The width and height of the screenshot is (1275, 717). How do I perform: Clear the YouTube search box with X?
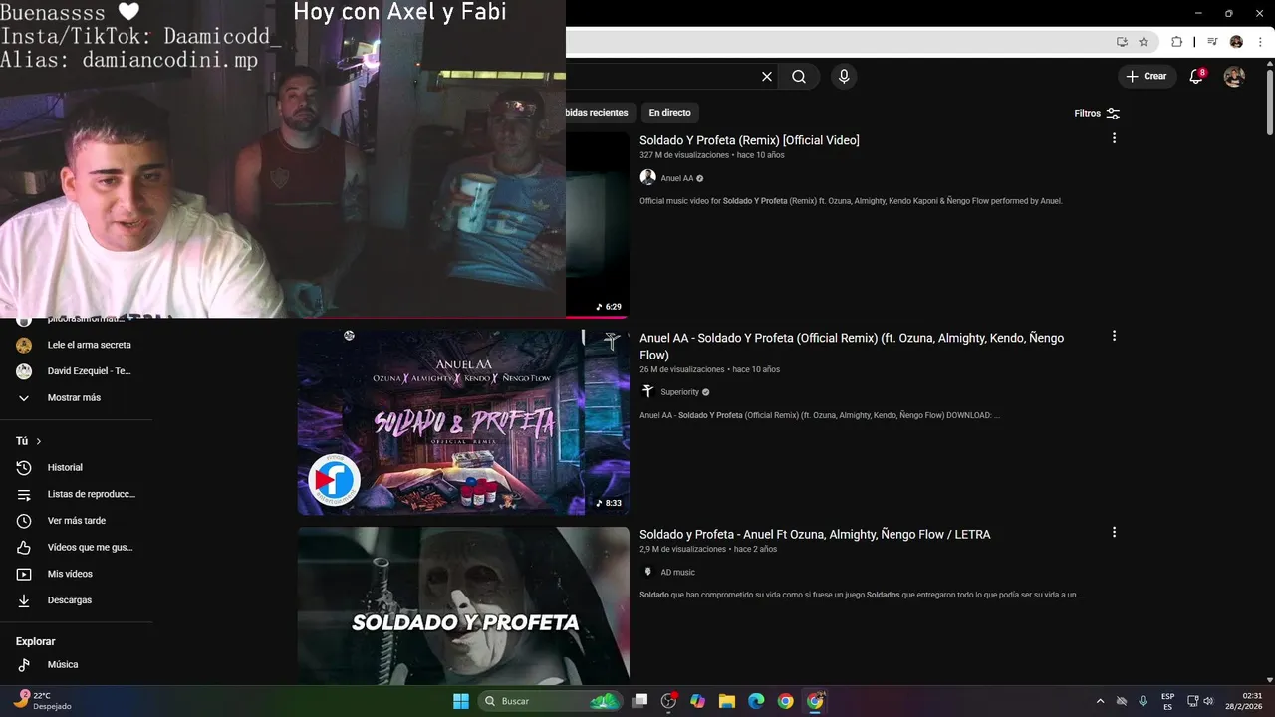[x=767, y=77]
